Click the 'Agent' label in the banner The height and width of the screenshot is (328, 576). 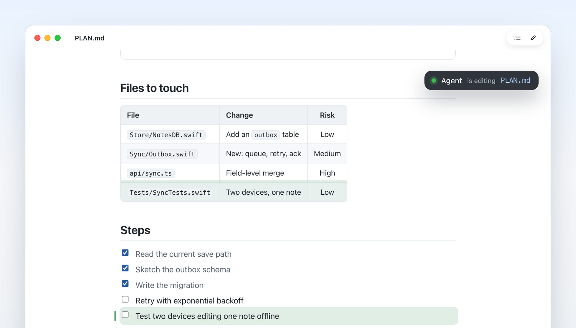(x=451, y=81)
